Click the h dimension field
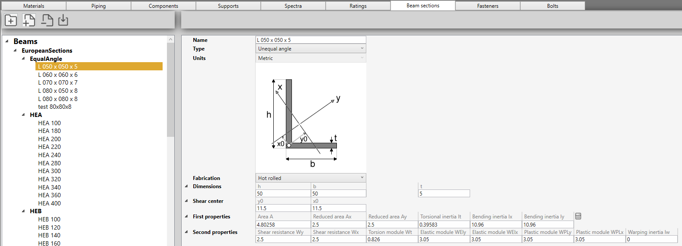The image size is (682, 246). 283,194
